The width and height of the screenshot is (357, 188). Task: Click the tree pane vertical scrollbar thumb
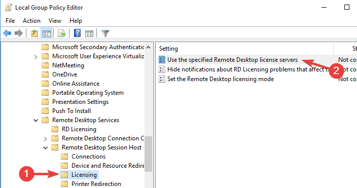click(x=149, y=154)
